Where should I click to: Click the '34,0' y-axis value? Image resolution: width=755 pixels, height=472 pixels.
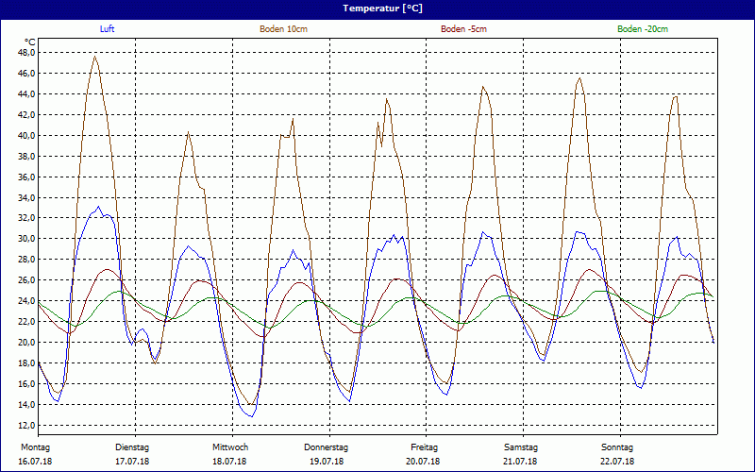click(x=27, y=197)
